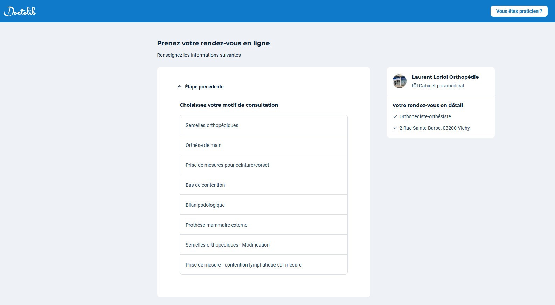Screen dimensions: 555x305
Task: Go back via Étape précédente
Action: (x=201, y=87)
